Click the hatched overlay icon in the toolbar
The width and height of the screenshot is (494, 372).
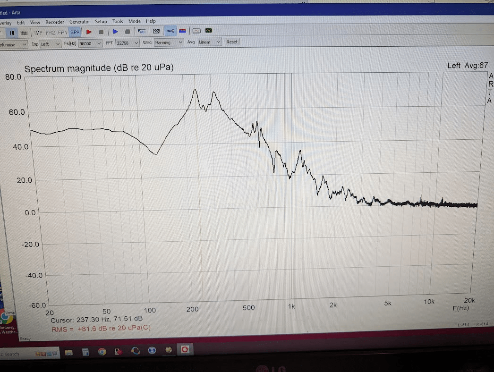[x=156, y=31]
